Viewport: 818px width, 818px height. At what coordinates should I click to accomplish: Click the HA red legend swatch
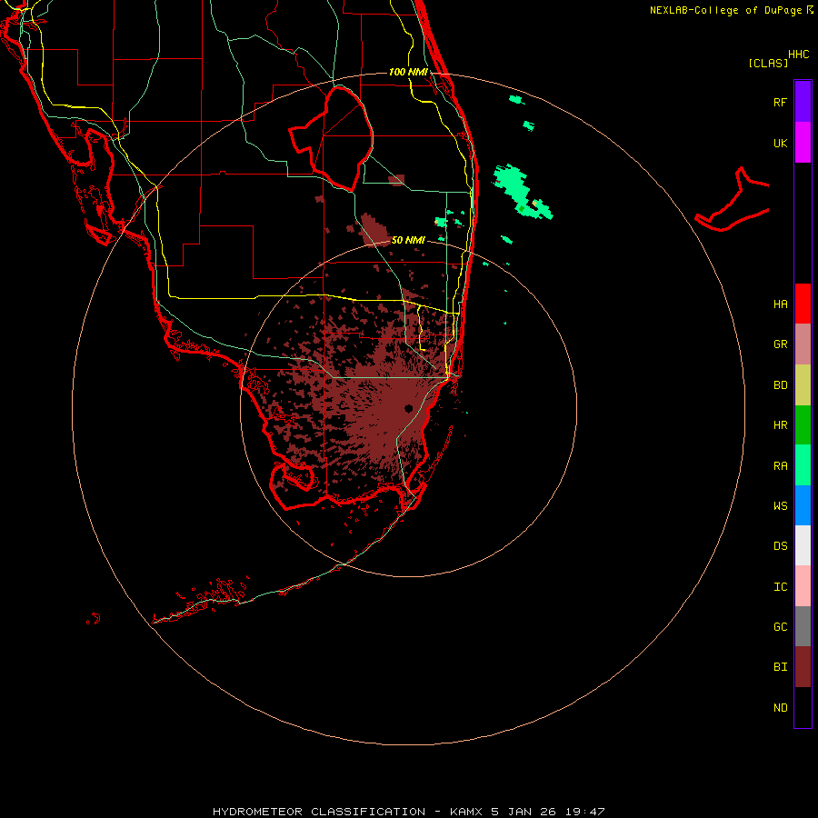coord(803,304)
